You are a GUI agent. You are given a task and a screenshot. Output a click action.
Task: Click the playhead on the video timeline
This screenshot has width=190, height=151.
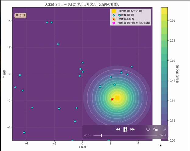click(101, 135)
